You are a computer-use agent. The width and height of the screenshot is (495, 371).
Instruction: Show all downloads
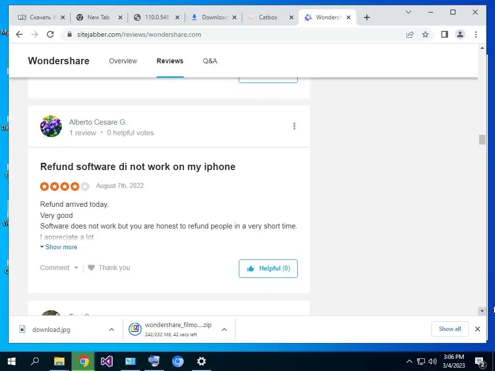(450, 329)
